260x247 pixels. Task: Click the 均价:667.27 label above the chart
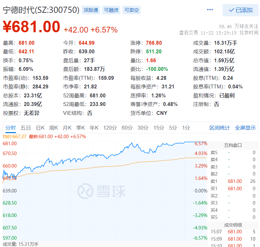coord(15,137)
